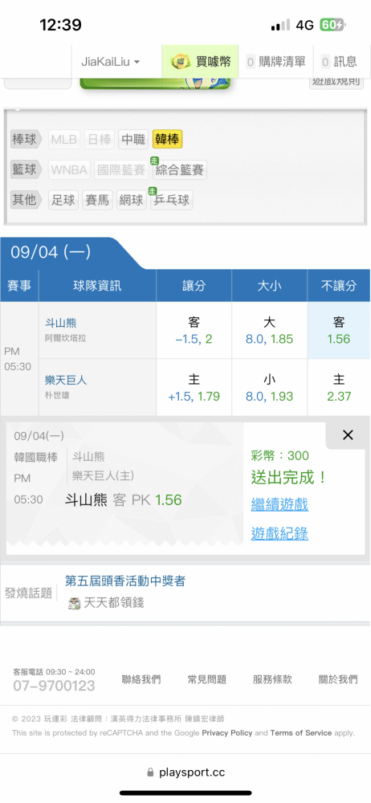371x803 pixels.
Task: Open the 購牌清單 purchase list
Action: click(275, 62)
